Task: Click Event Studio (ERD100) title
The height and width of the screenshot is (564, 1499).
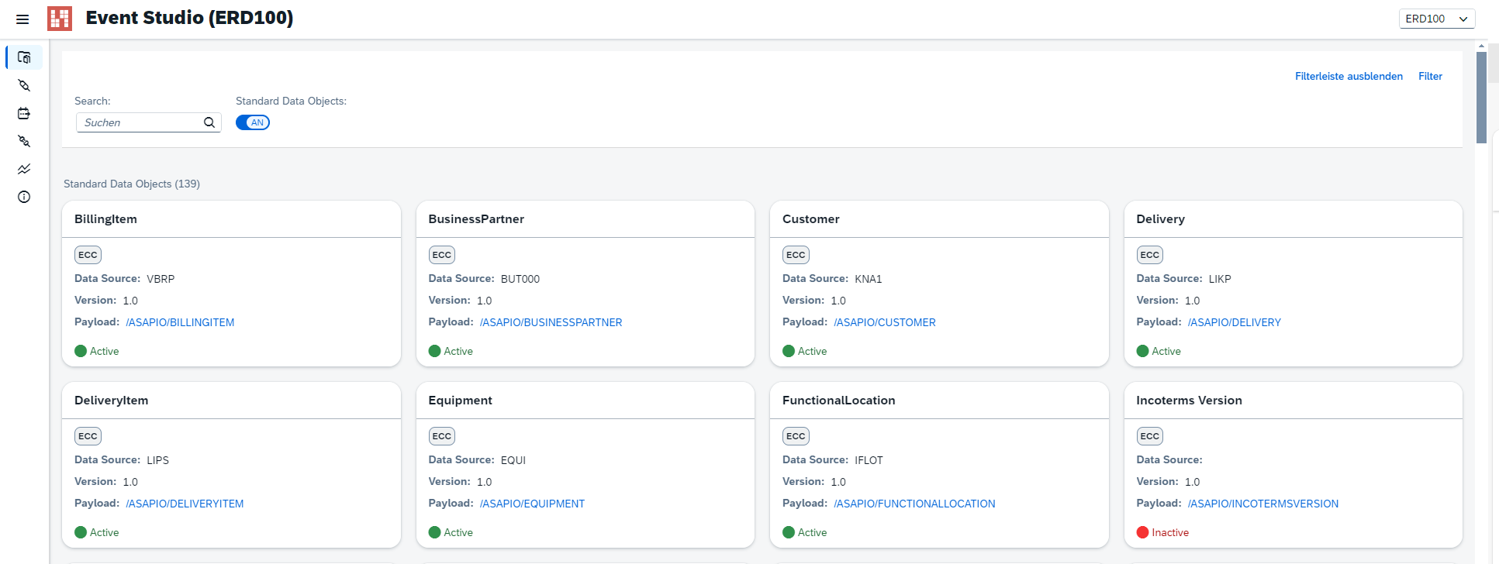Action: point(189,18)
